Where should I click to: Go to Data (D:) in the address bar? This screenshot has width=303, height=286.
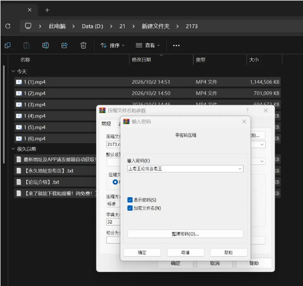(92, 26)
